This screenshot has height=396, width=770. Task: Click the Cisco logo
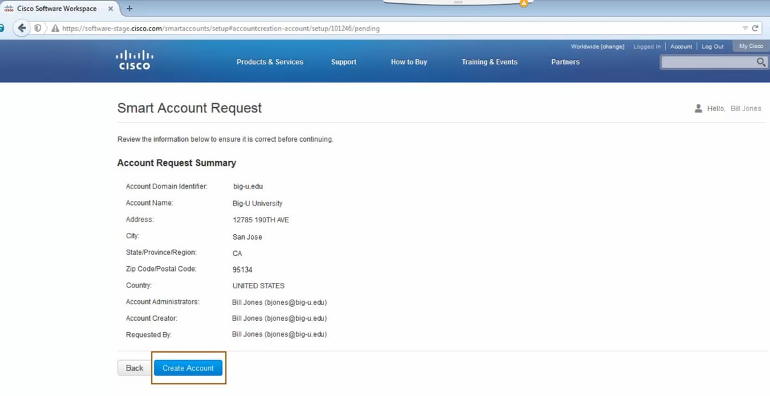pyautogui.click(x=134, y=59)
